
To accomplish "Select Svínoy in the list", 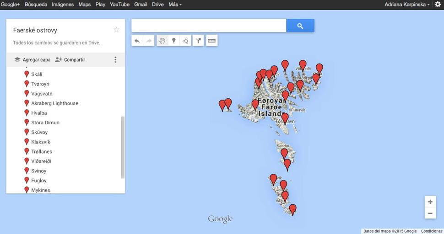I will [x=39, y=171].
